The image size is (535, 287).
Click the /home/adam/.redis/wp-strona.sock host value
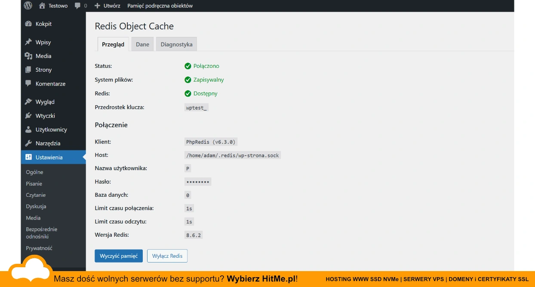(233, 155)
